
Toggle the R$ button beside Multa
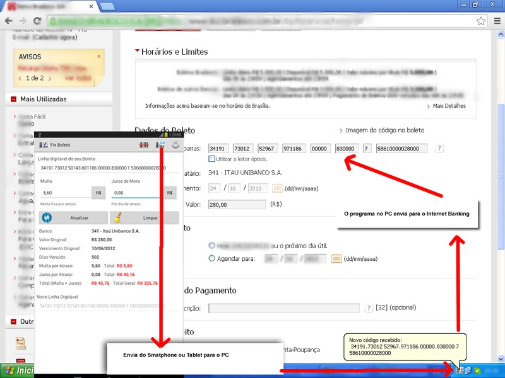pos(98,193)
